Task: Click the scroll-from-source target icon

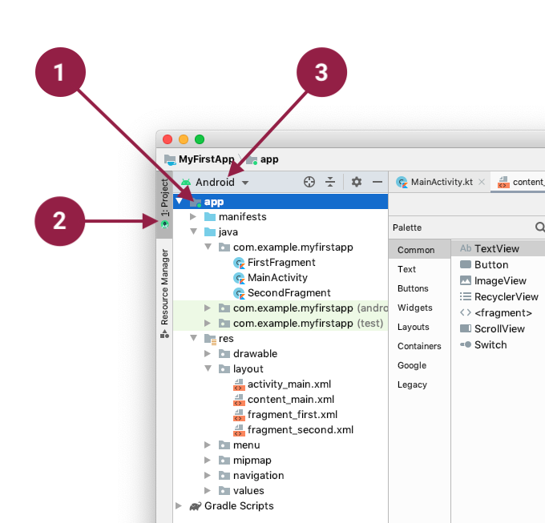Action: point(309,183)
